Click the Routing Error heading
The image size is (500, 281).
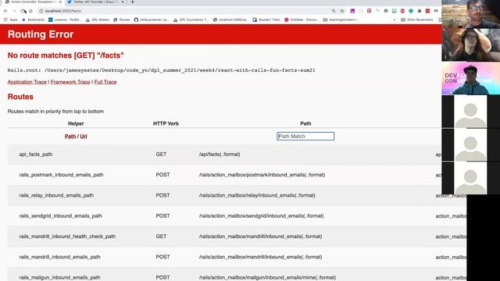point(41,34)
